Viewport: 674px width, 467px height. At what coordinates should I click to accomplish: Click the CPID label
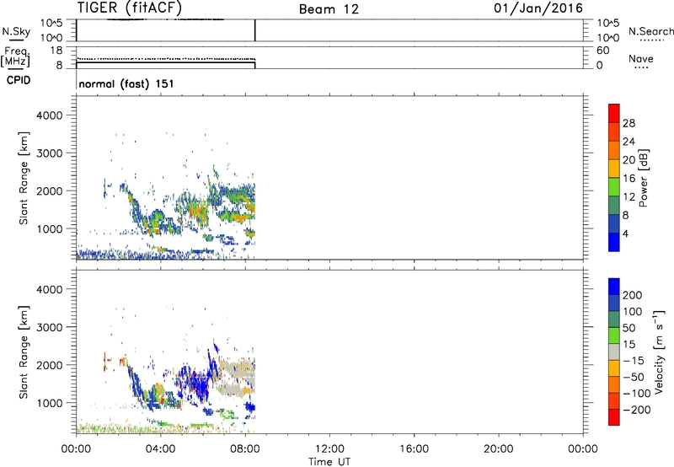19,80
